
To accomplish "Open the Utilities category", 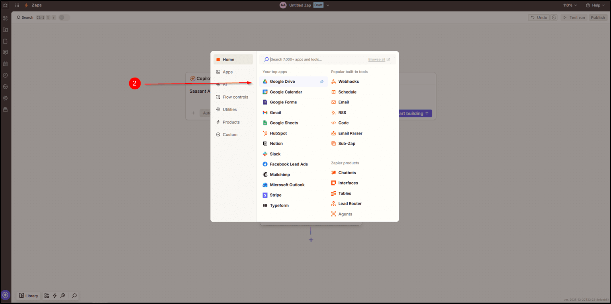I will [229, 109].
